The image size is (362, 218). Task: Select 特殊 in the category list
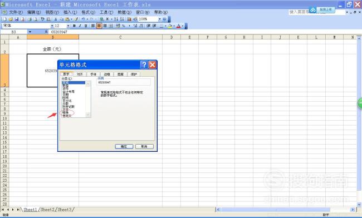click(66, 112)
